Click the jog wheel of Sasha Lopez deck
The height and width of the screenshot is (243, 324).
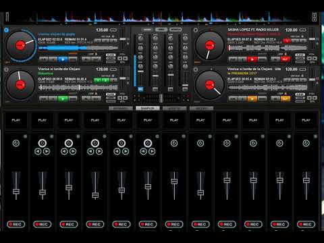209,45
